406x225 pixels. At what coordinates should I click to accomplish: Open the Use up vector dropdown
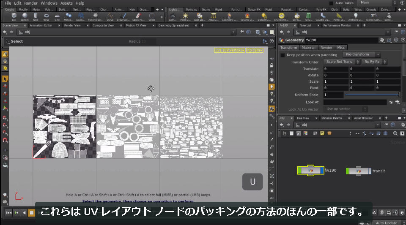tap(346, 109)
